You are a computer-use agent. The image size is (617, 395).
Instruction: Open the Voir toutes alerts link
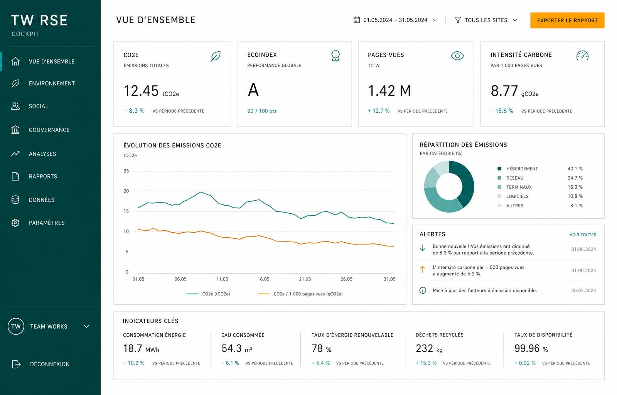[583, 235]
